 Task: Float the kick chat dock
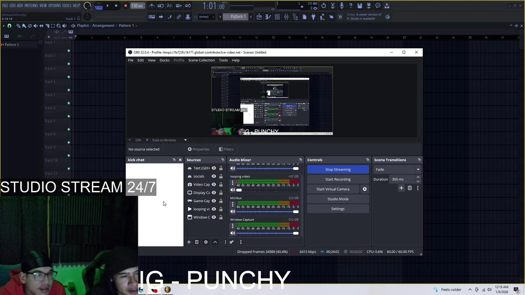pyautogui.click(x=174, y=160)
